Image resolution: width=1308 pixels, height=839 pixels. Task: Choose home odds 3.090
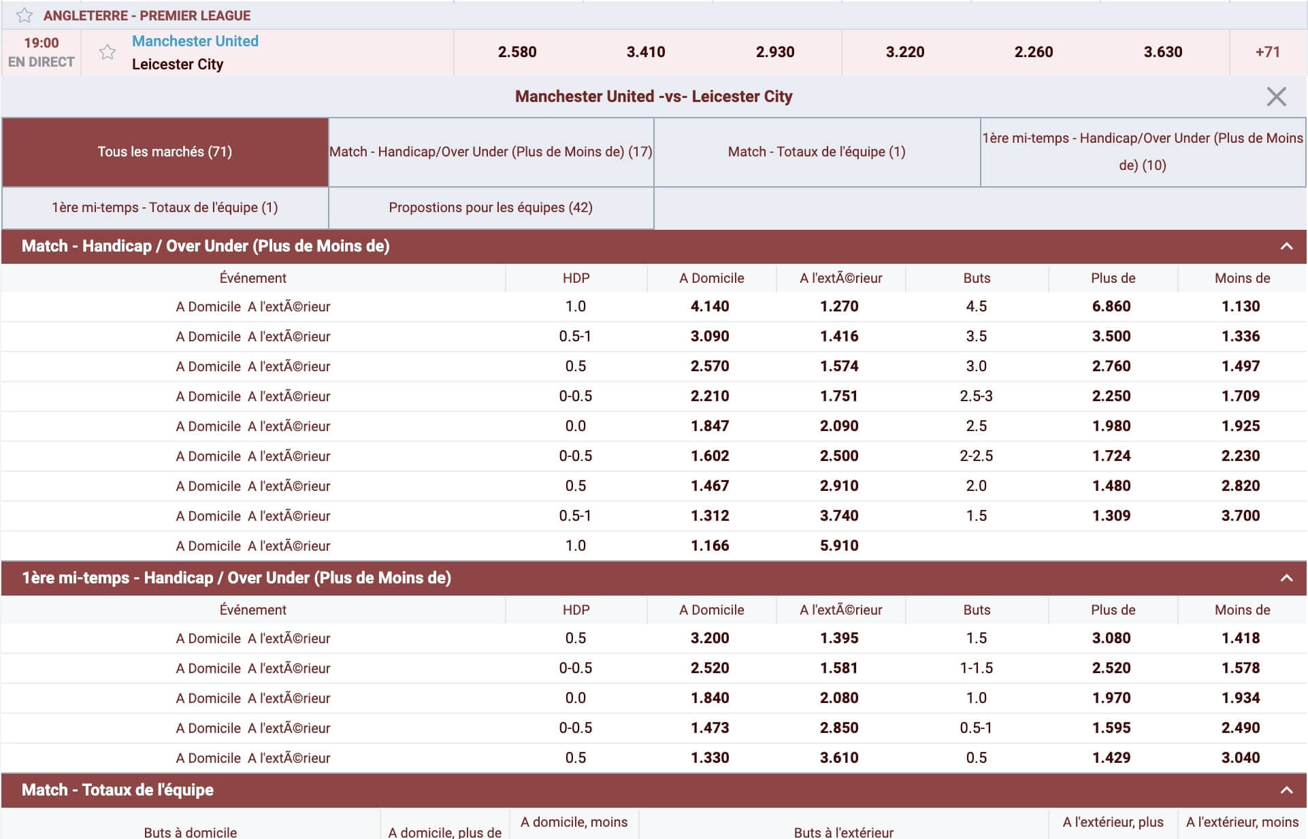click(710, 336)
